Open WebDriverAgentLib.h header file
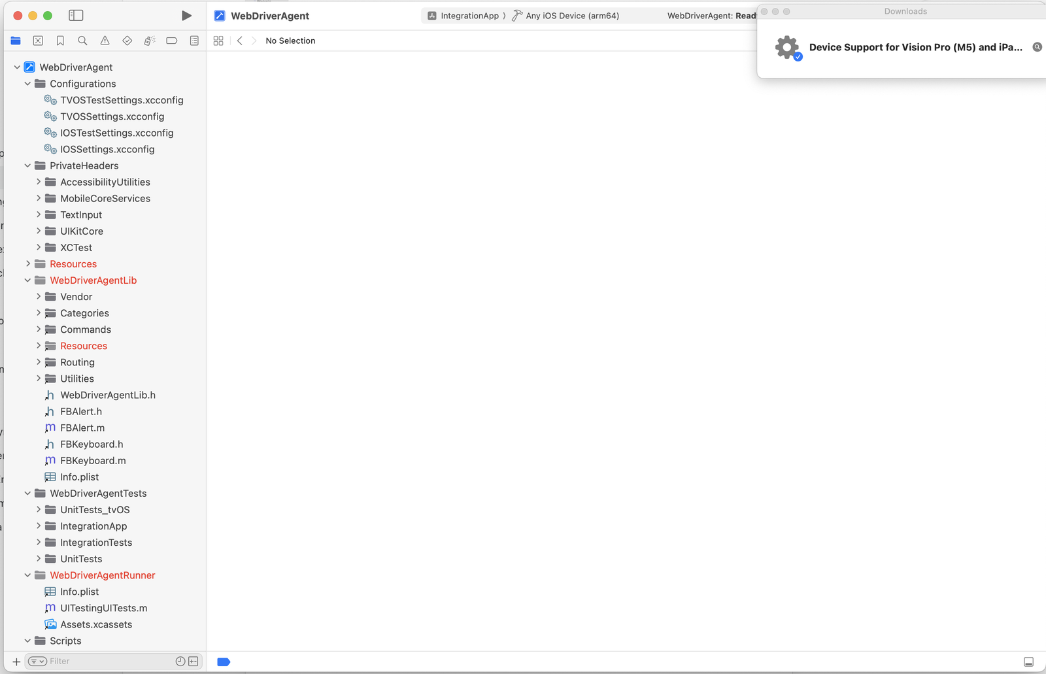The height and width of the screenshot is (674, 1046). coord(99,395)
